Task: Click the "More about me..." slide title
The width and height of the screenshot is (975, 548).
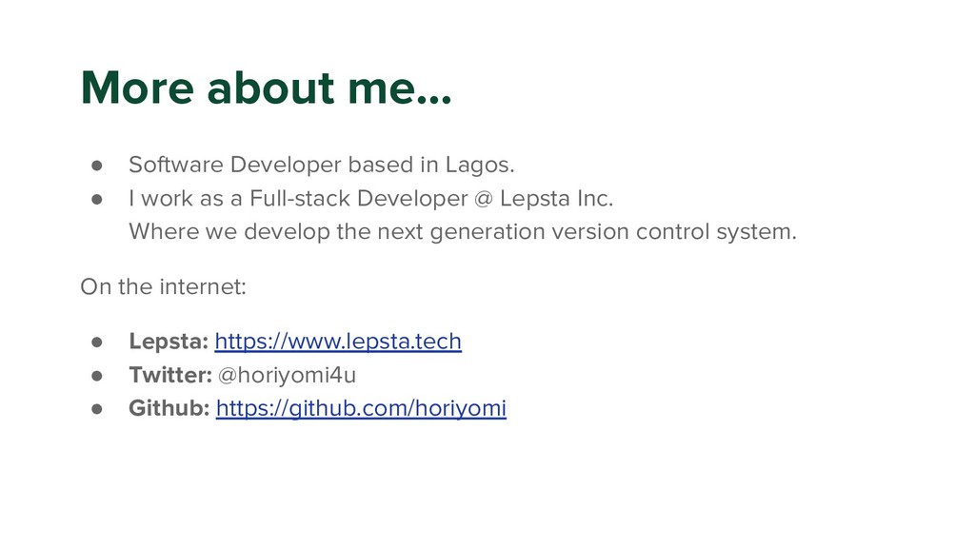Action: pyautogui.click(x=267, y=89)
